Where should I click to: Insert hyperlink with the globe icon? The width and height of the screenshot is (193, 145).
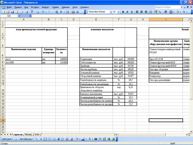(x=57, y=12)
